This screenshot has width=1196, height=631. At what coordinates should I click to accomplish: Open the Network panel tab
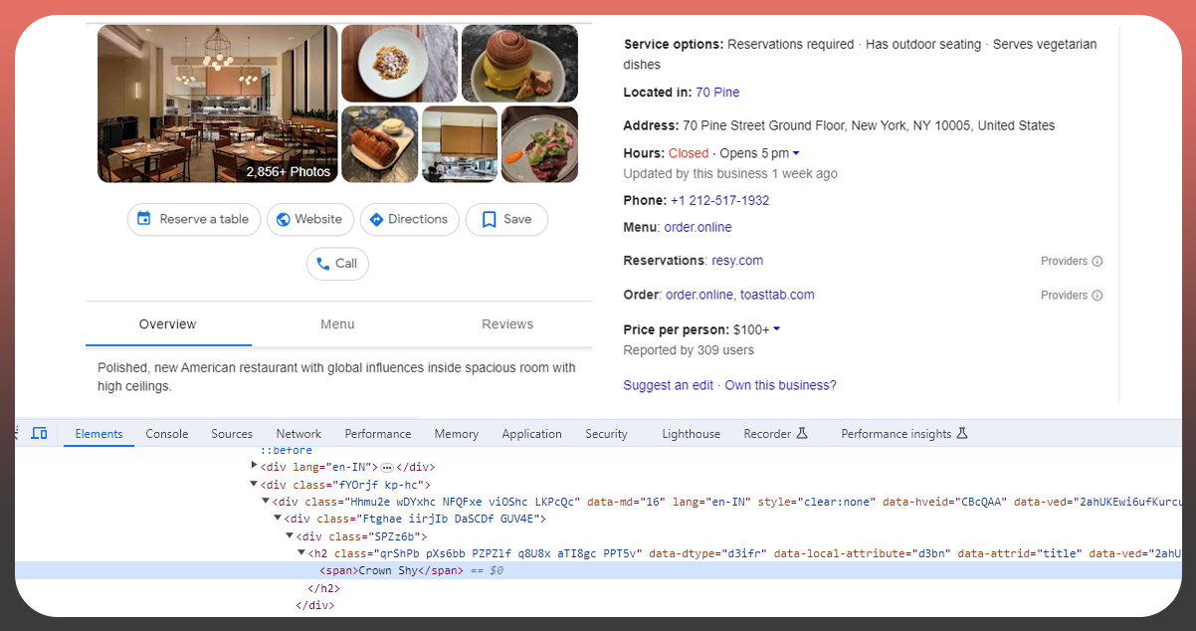click(x=299, y=434)
